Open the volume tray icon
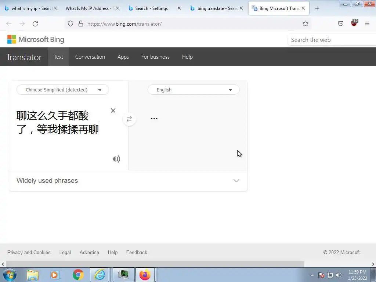The image size is (376, 282). coord(339,275)
